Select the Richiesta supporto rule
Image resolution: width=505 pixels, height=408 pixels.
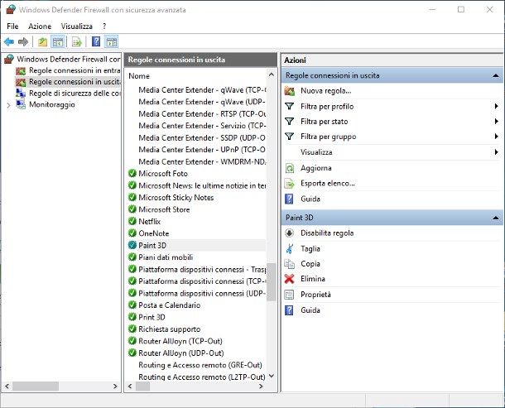coord(170,329)
